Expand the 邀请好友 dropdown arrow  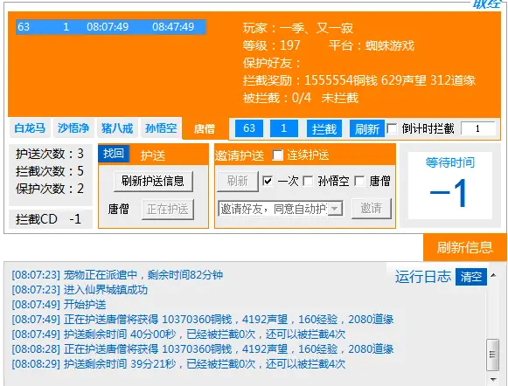coord(335,209)
